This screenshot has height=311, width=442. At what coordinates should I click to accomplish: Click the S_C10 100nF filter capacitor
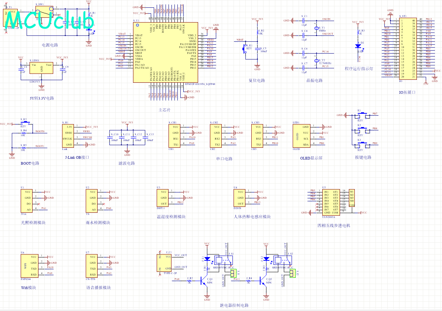(x=110, y=137)
